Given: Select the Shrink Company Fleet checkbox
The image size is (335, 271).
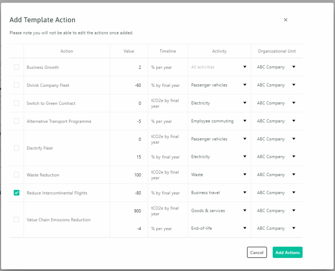Looking at the screenshot, I should click(17, 85).
